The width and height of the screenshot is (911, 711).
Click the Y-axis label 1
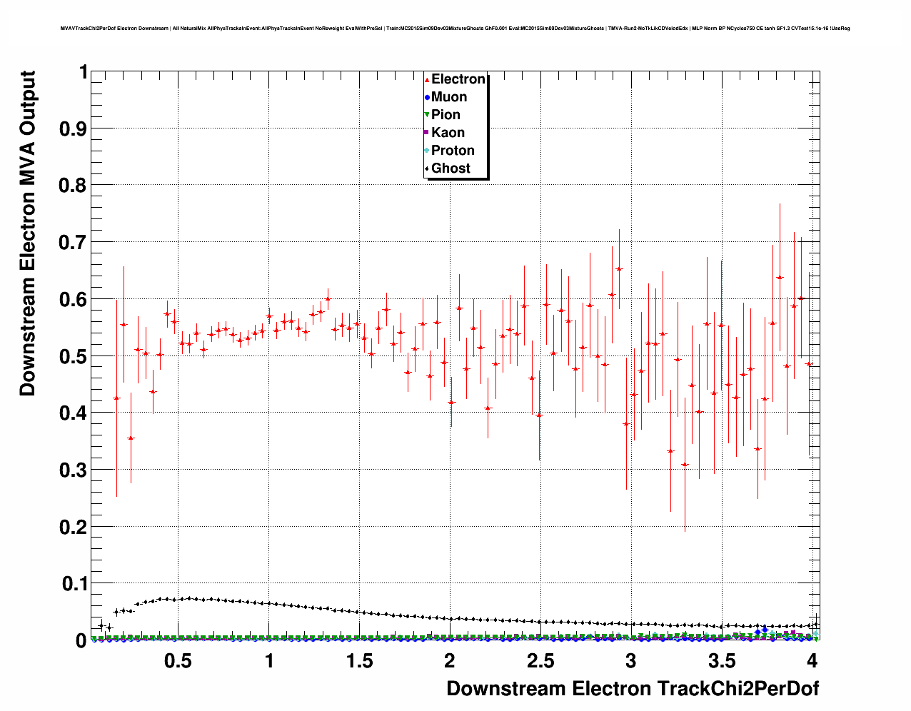83,72
